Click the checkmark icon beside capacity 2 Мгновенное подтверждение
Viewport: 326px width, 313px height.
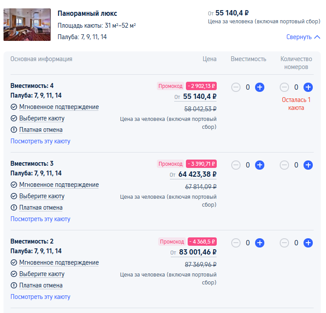[x=14, y=262]
